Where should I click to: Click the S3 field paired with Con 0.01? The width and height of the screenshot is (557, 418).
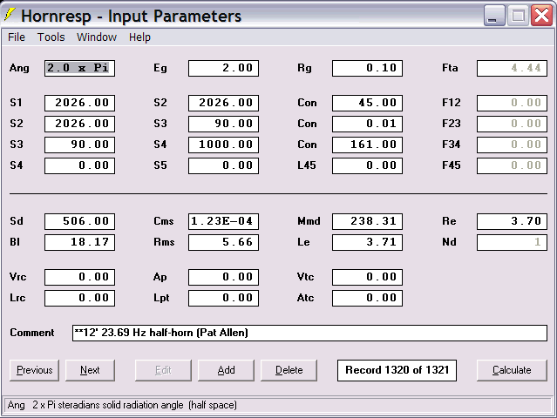click(223, 124)
